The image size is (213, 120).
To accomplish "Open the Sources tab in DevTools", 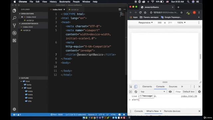I will pyautogui.click(x=173, y=87).
